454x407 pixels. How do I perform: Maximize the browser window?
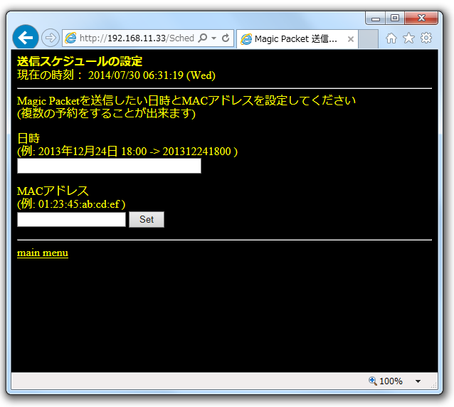click(x=395, y=18)
